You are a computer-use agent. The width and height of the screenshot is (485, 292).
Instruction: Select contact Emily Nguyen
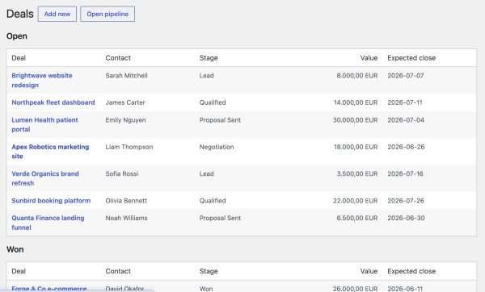pos(125,120)
